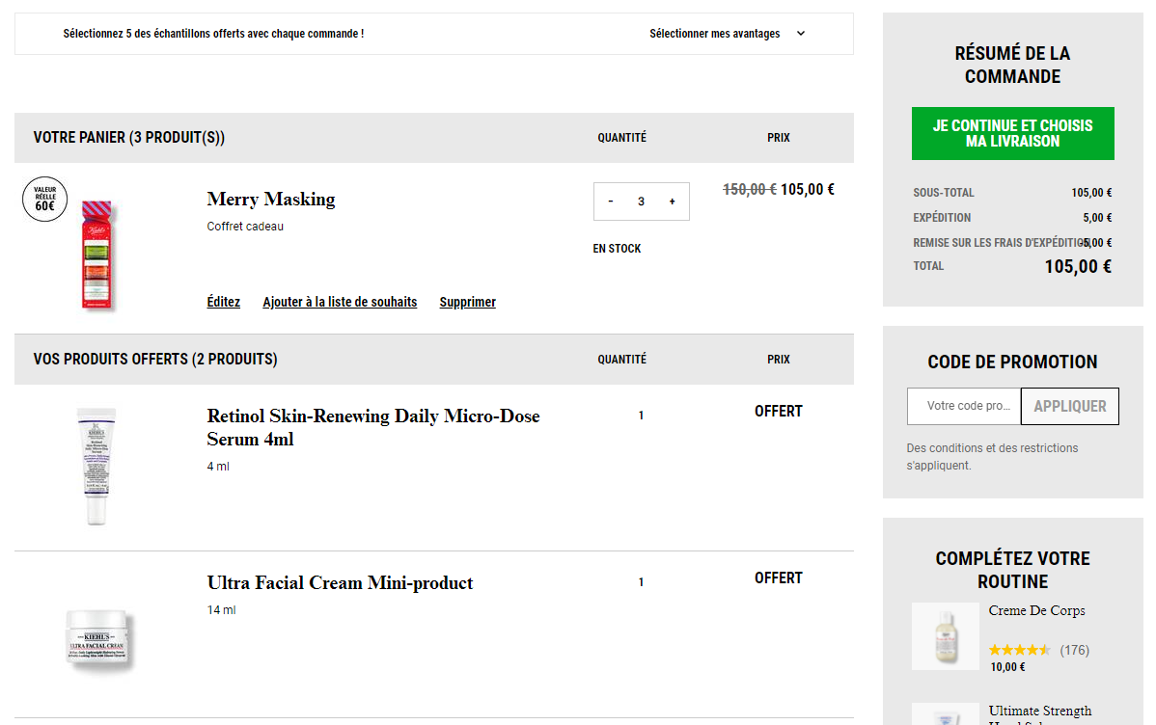Click the Valeur réelle 60€ badge

45,199
